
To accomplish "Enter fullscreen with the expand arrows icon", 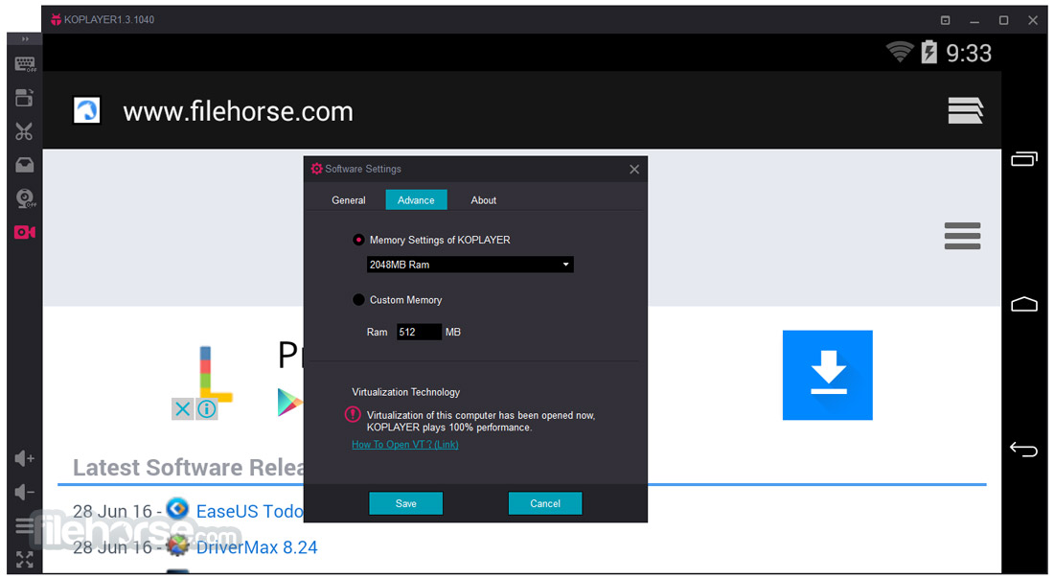I will (24, 560).
